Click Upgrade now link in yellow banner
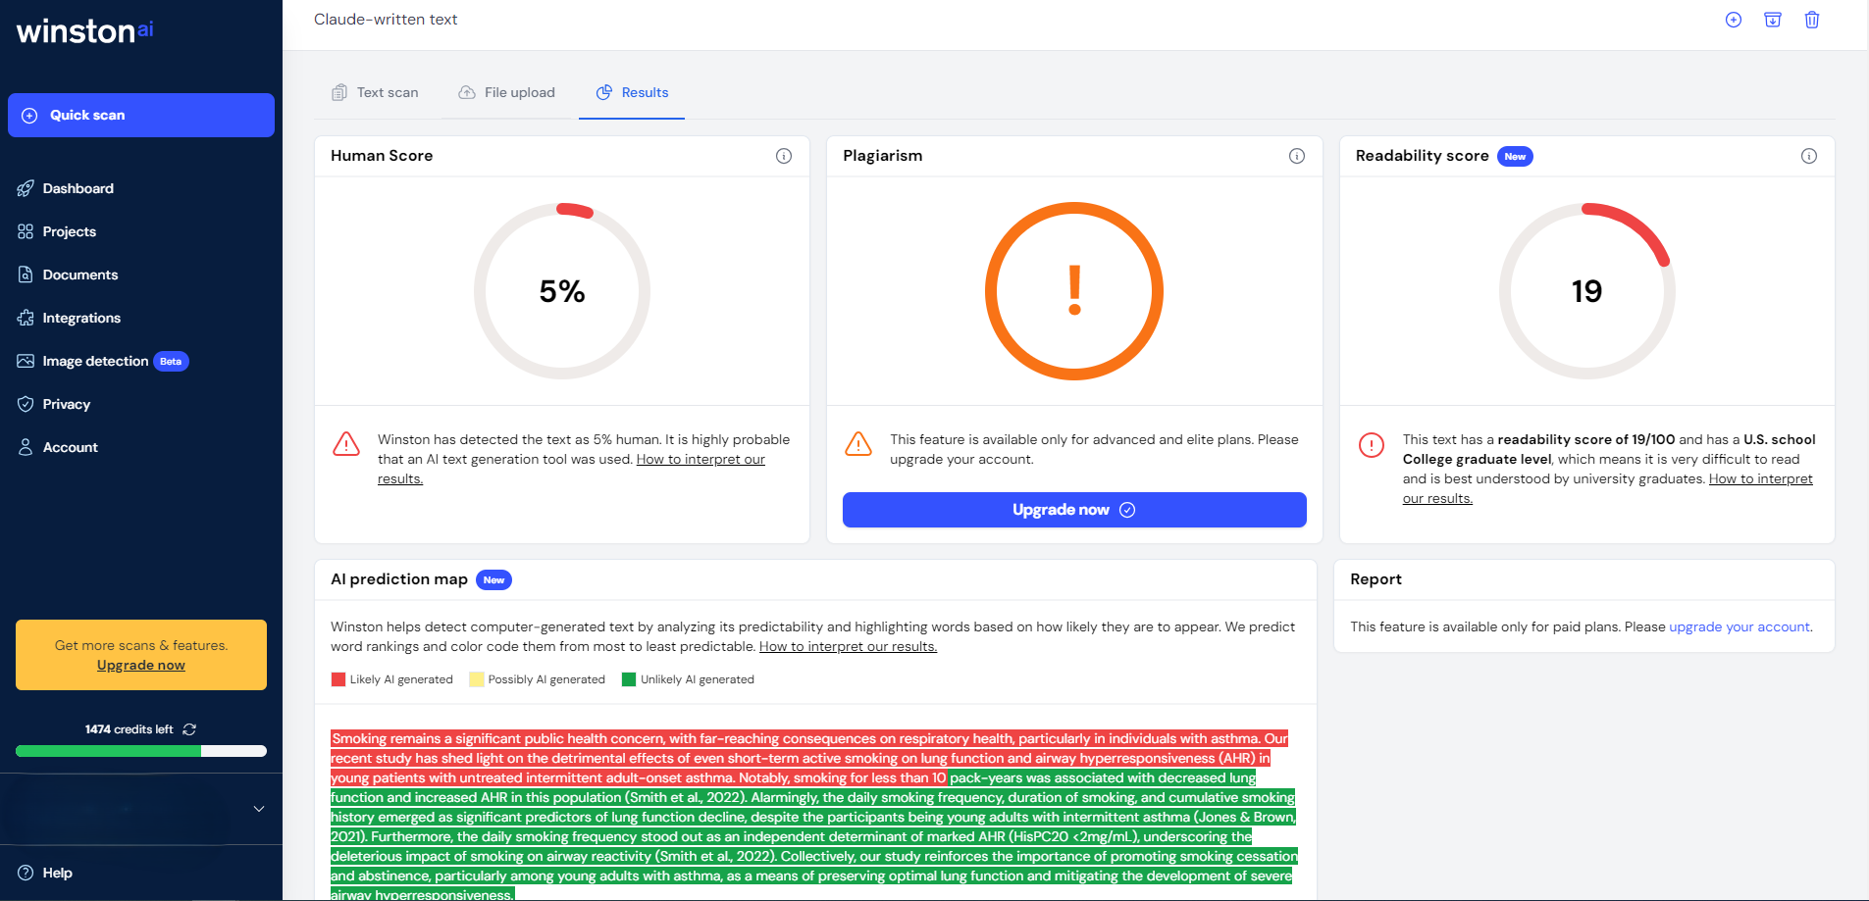 point(141,665)
